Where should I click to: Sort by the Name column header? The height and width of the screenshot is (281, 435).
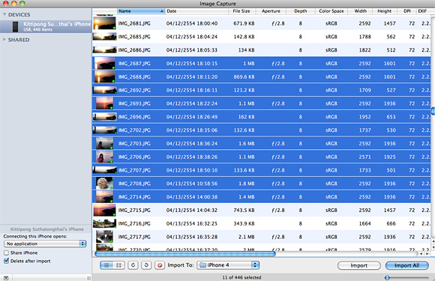[141, 11]
